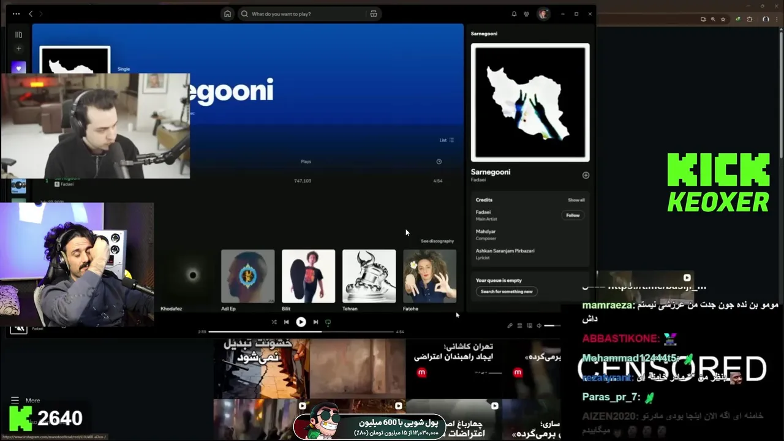
Task: Open Spotify profile avatar menu
Action: 543,13
